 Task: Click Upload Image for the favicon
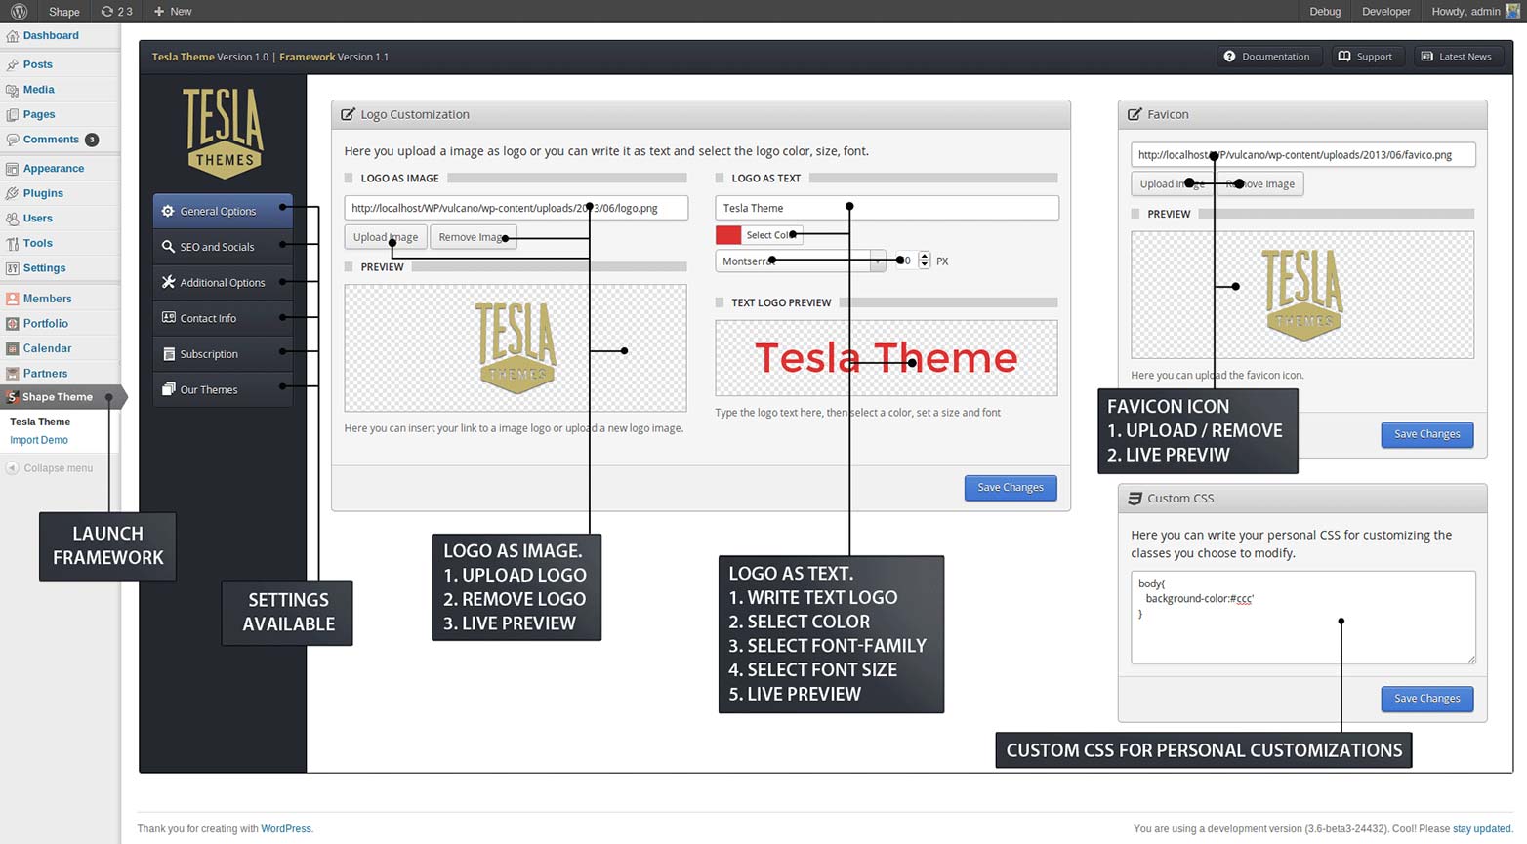pos(1172,183)
